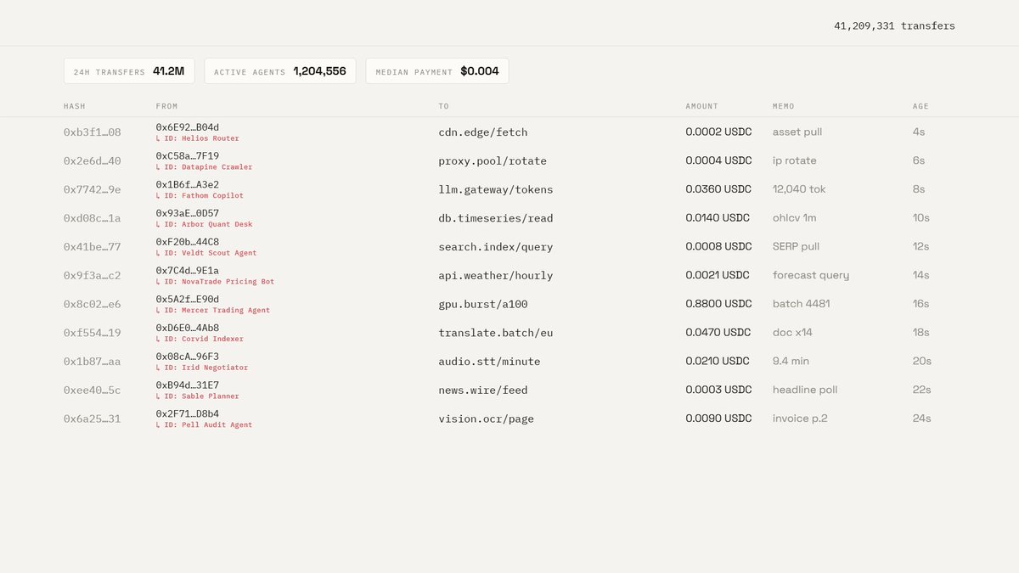Select the NovaTrade Pricing Bot ID label
Screen dimensions: 1019x573
click(x=215, y=282)
